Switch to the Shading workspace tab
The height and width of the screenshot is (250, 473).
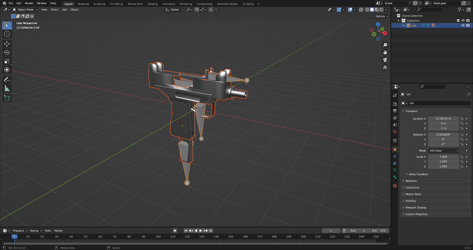[x=153, y=4]
